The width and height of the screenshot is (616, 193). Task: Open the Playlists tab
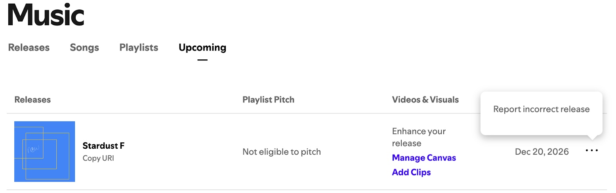pyautogui.click(x=139, y=48)
